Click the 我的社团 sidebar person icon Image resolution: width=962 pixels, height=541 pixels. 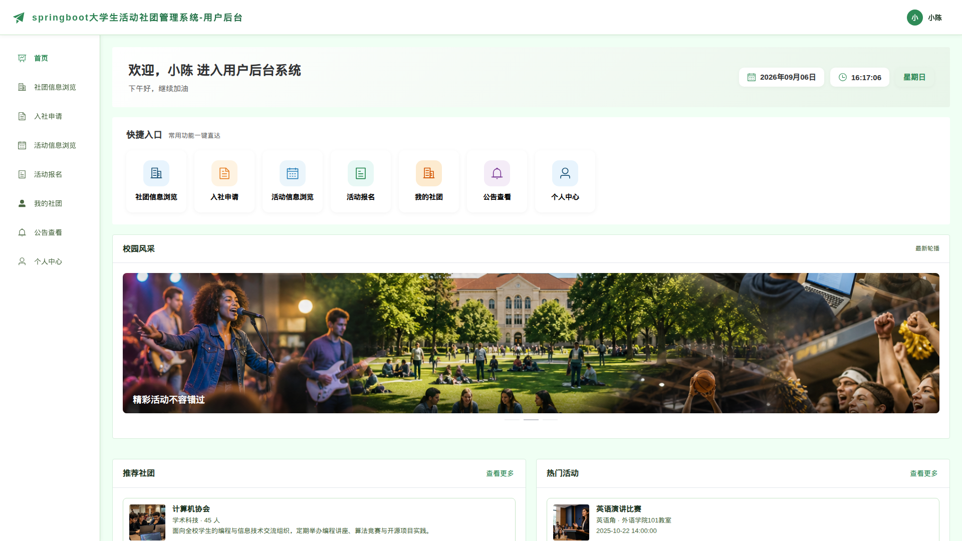[22, 203]
